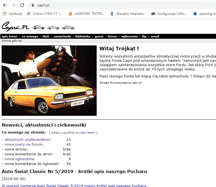The height and width of the screenshot is (187, 216).
Task: Open the 'klub' menu item
Action: click(46, 36)
